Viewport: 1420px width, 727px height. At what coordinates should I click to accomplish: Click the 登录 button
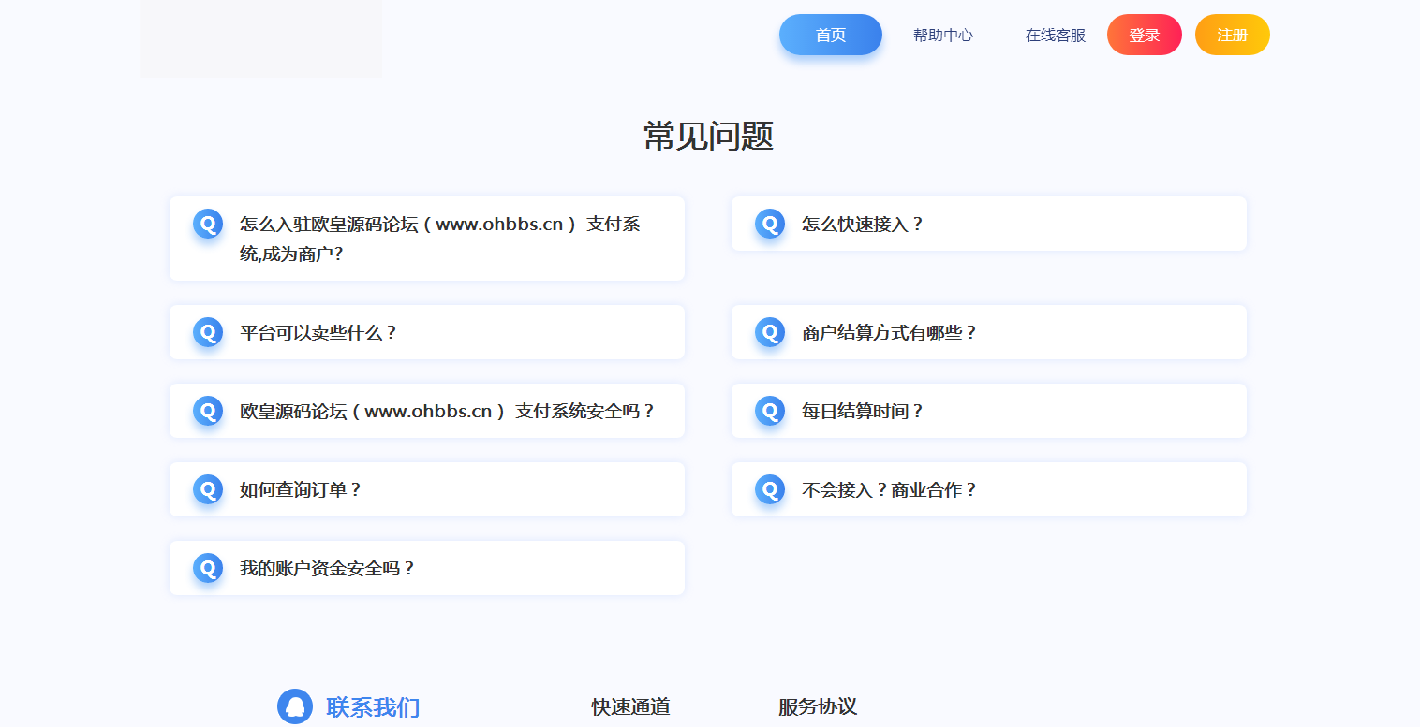(1144, 34)
